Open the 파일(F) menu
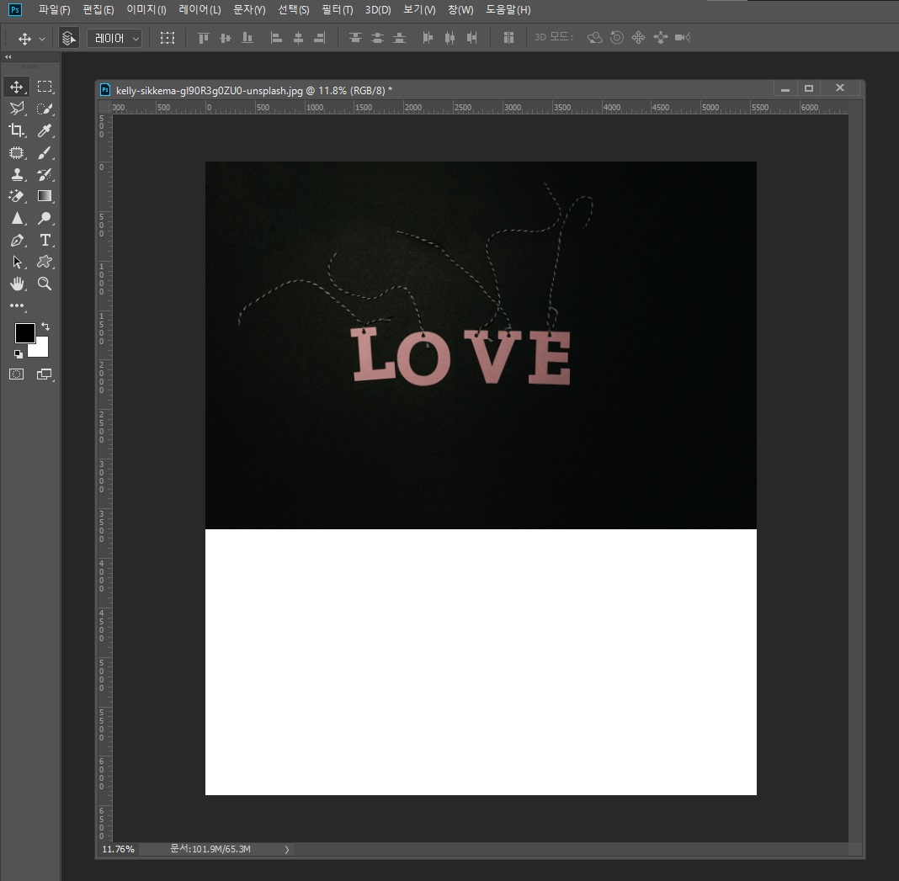The width and height of the screenshot is (899, 881). coord(54,10)
